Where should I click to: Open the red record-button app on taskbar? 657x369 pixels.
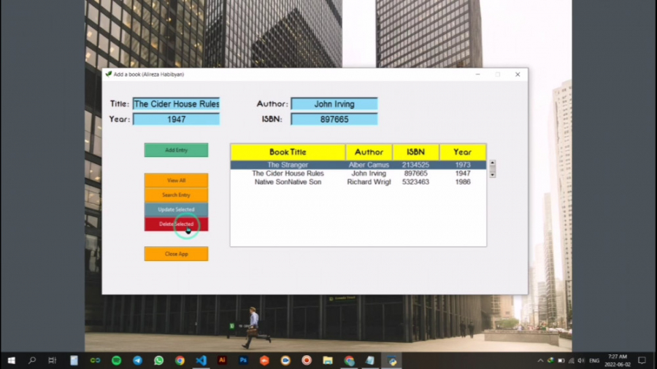307,360
